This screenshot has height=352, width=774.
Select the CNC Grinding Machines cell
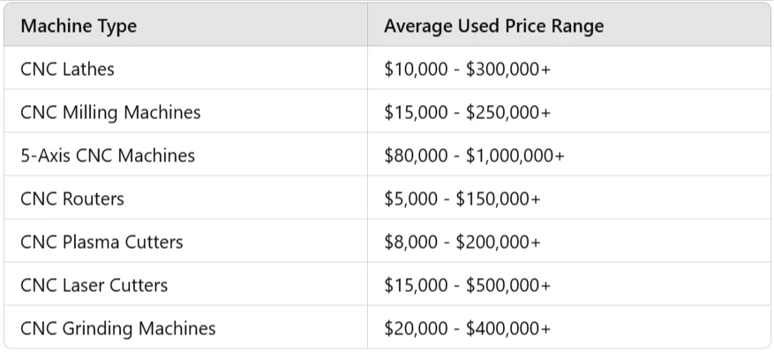pyautogui.click(x=185, y=326)
